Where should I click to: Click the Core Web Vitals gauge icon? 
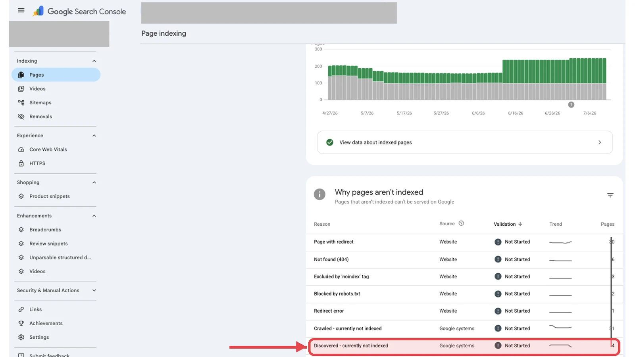point(21,149)
